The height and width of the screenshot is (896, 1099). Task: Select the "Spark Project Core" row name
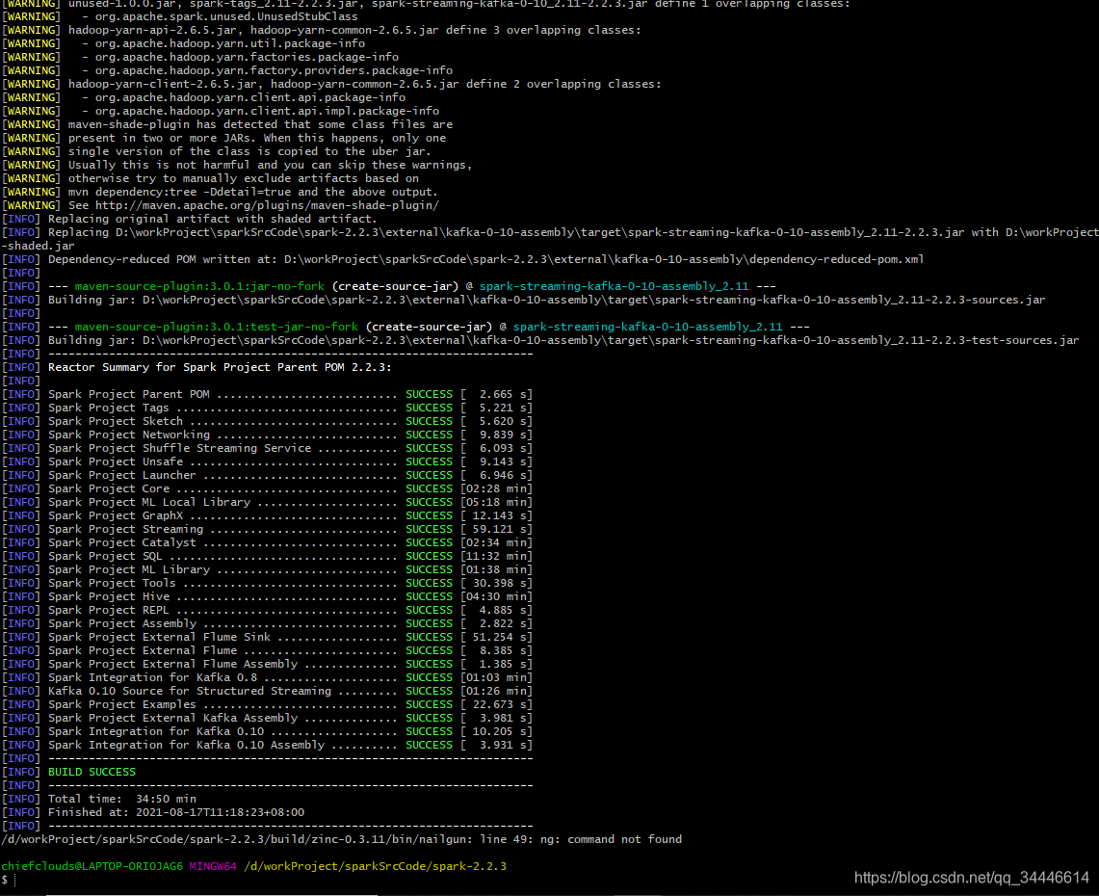tap(108, 488)
